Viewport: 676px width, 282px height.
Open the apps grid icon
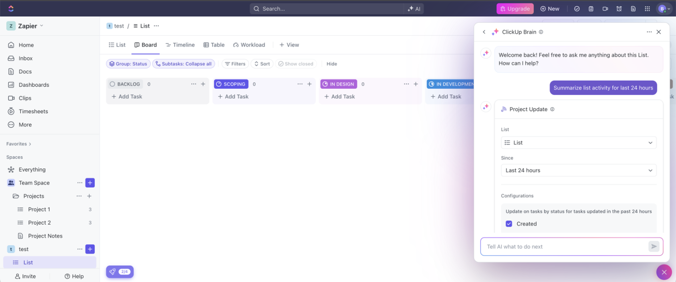648,9
